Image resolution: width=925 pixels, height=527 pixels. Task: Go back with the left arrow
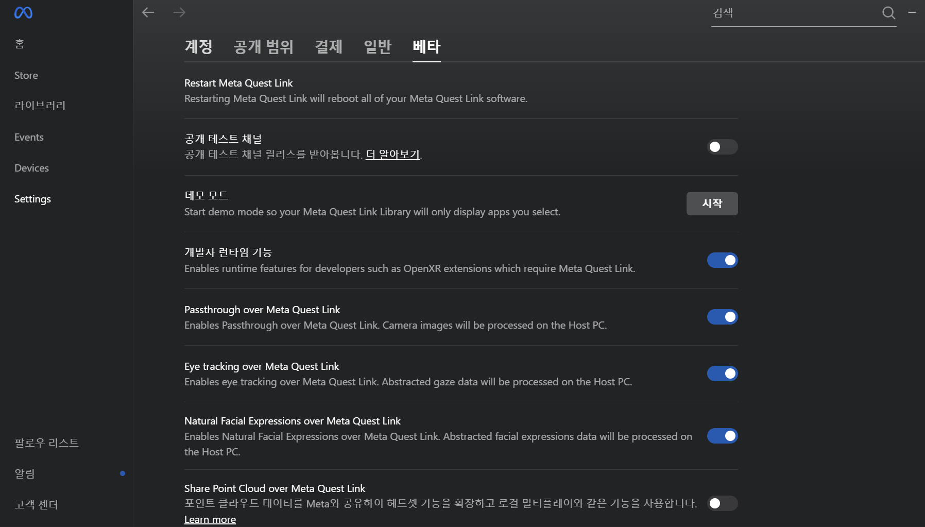click(x=148, y=12)
